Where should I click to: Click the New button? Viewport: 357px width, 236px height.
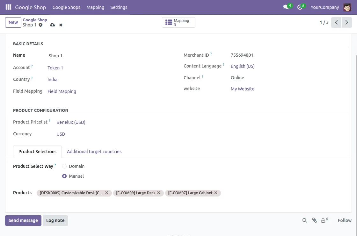pos(13,22)
